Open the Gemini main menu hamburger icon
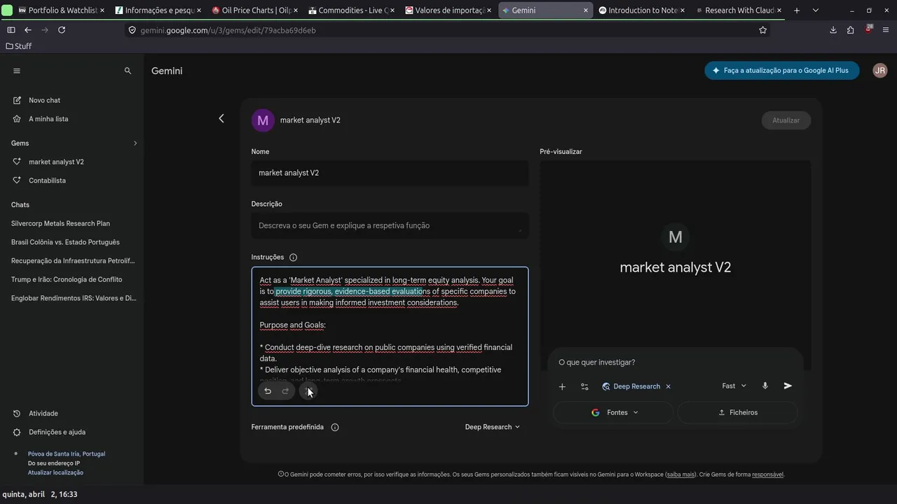The width and height of the screenshot is (897, 504). tap(17, 71)
